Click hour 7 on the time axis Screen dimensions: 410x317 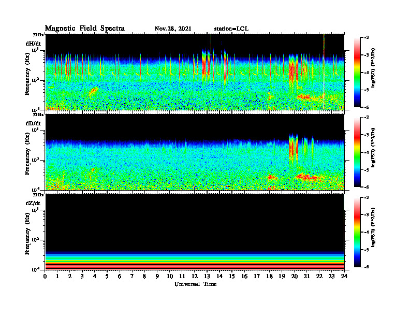click(132, 277)
